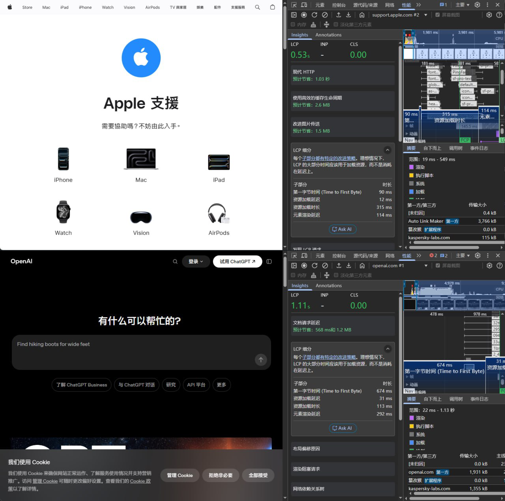Open DevTools settings gear beside 主要 in Apple panel
The height and width of the screenshot is (501, 505).
[x=477, y=5]
